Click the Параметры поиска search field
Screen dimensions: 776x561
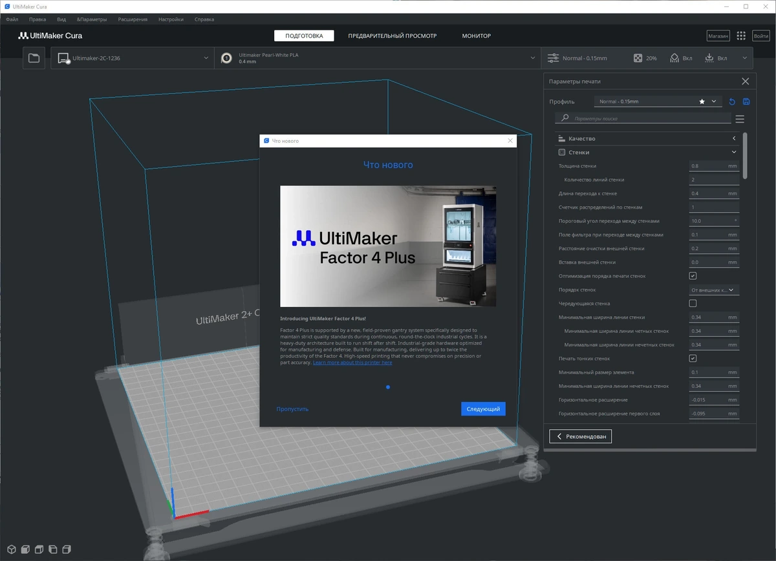(x=643, y=118)
